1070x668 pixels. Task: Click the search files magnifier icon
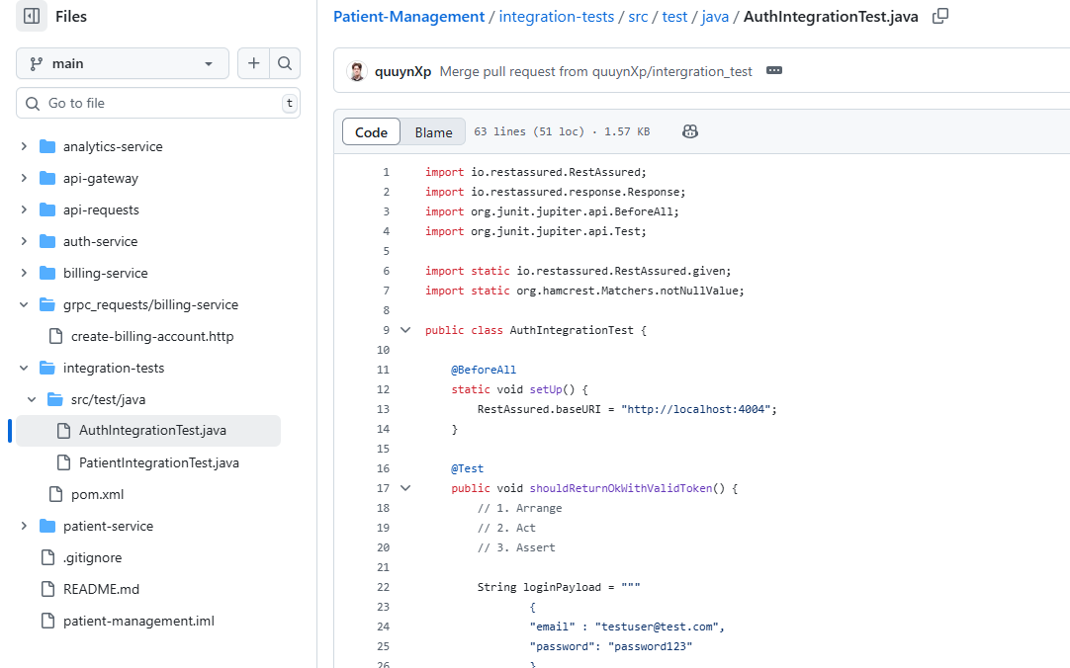coord(285,63)
